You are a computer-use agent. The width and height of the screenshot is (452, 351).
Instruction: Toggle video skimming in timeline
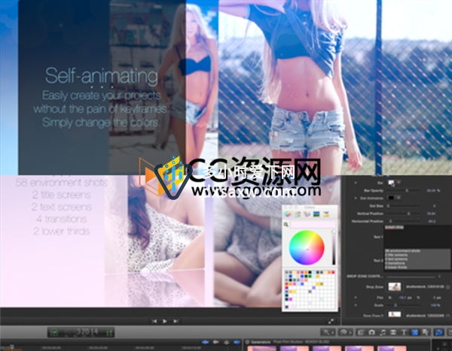click(x=205, y=342)
